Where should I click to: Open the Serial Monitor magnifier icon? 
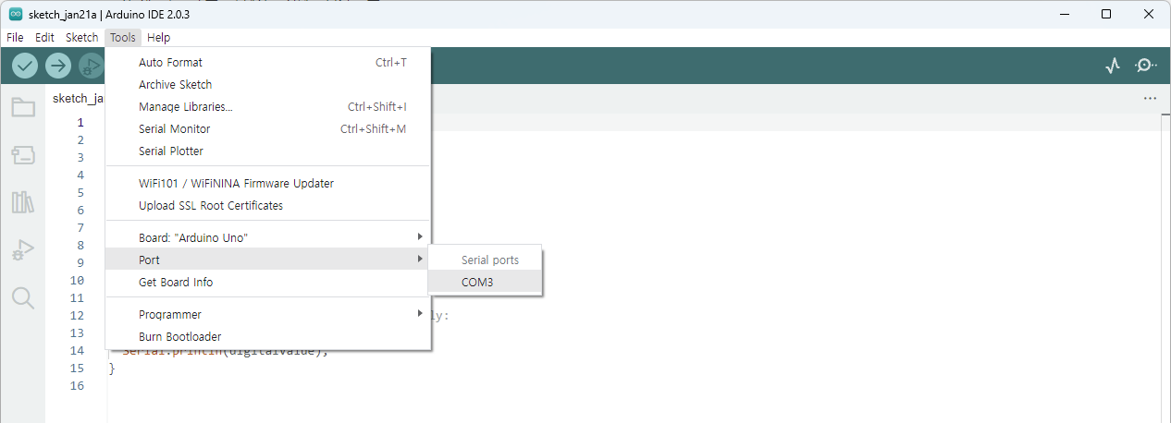pyautogui.click(x=1146, y=66)
